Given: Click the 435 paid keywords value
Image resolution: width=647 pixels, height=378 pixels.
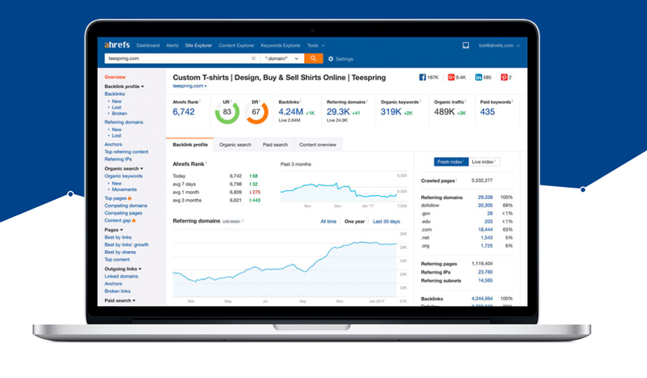Looking at the screenshot, I should coord(488,112).
